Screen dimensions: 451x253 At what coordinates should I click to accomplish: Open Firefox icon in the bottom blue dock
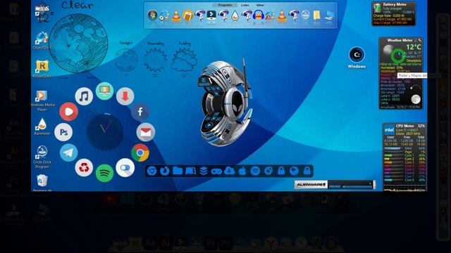[x=164, y=171]
